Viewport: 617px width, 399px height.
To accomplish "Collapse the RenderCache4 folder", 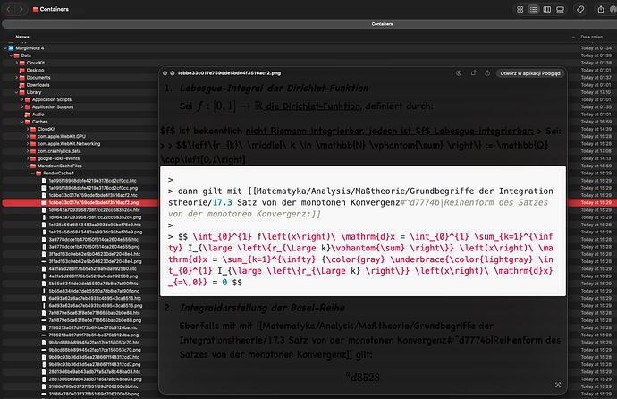I will coord(33,174).
